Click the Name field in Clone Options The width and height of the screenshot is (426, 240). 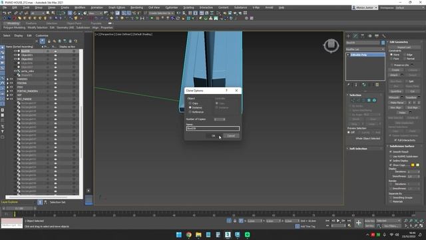click(213, 129)
